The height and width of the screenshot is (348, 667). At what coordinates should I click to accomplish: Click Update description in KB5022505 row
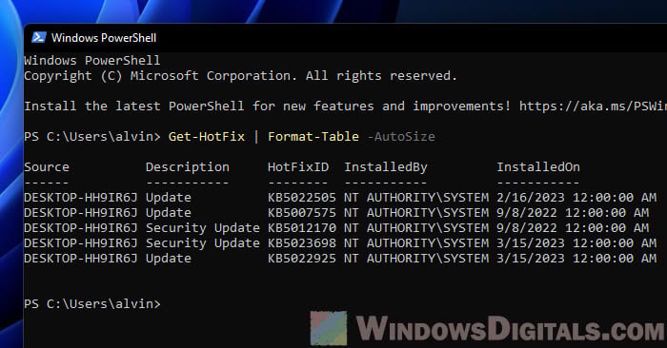tap(169, 198)
